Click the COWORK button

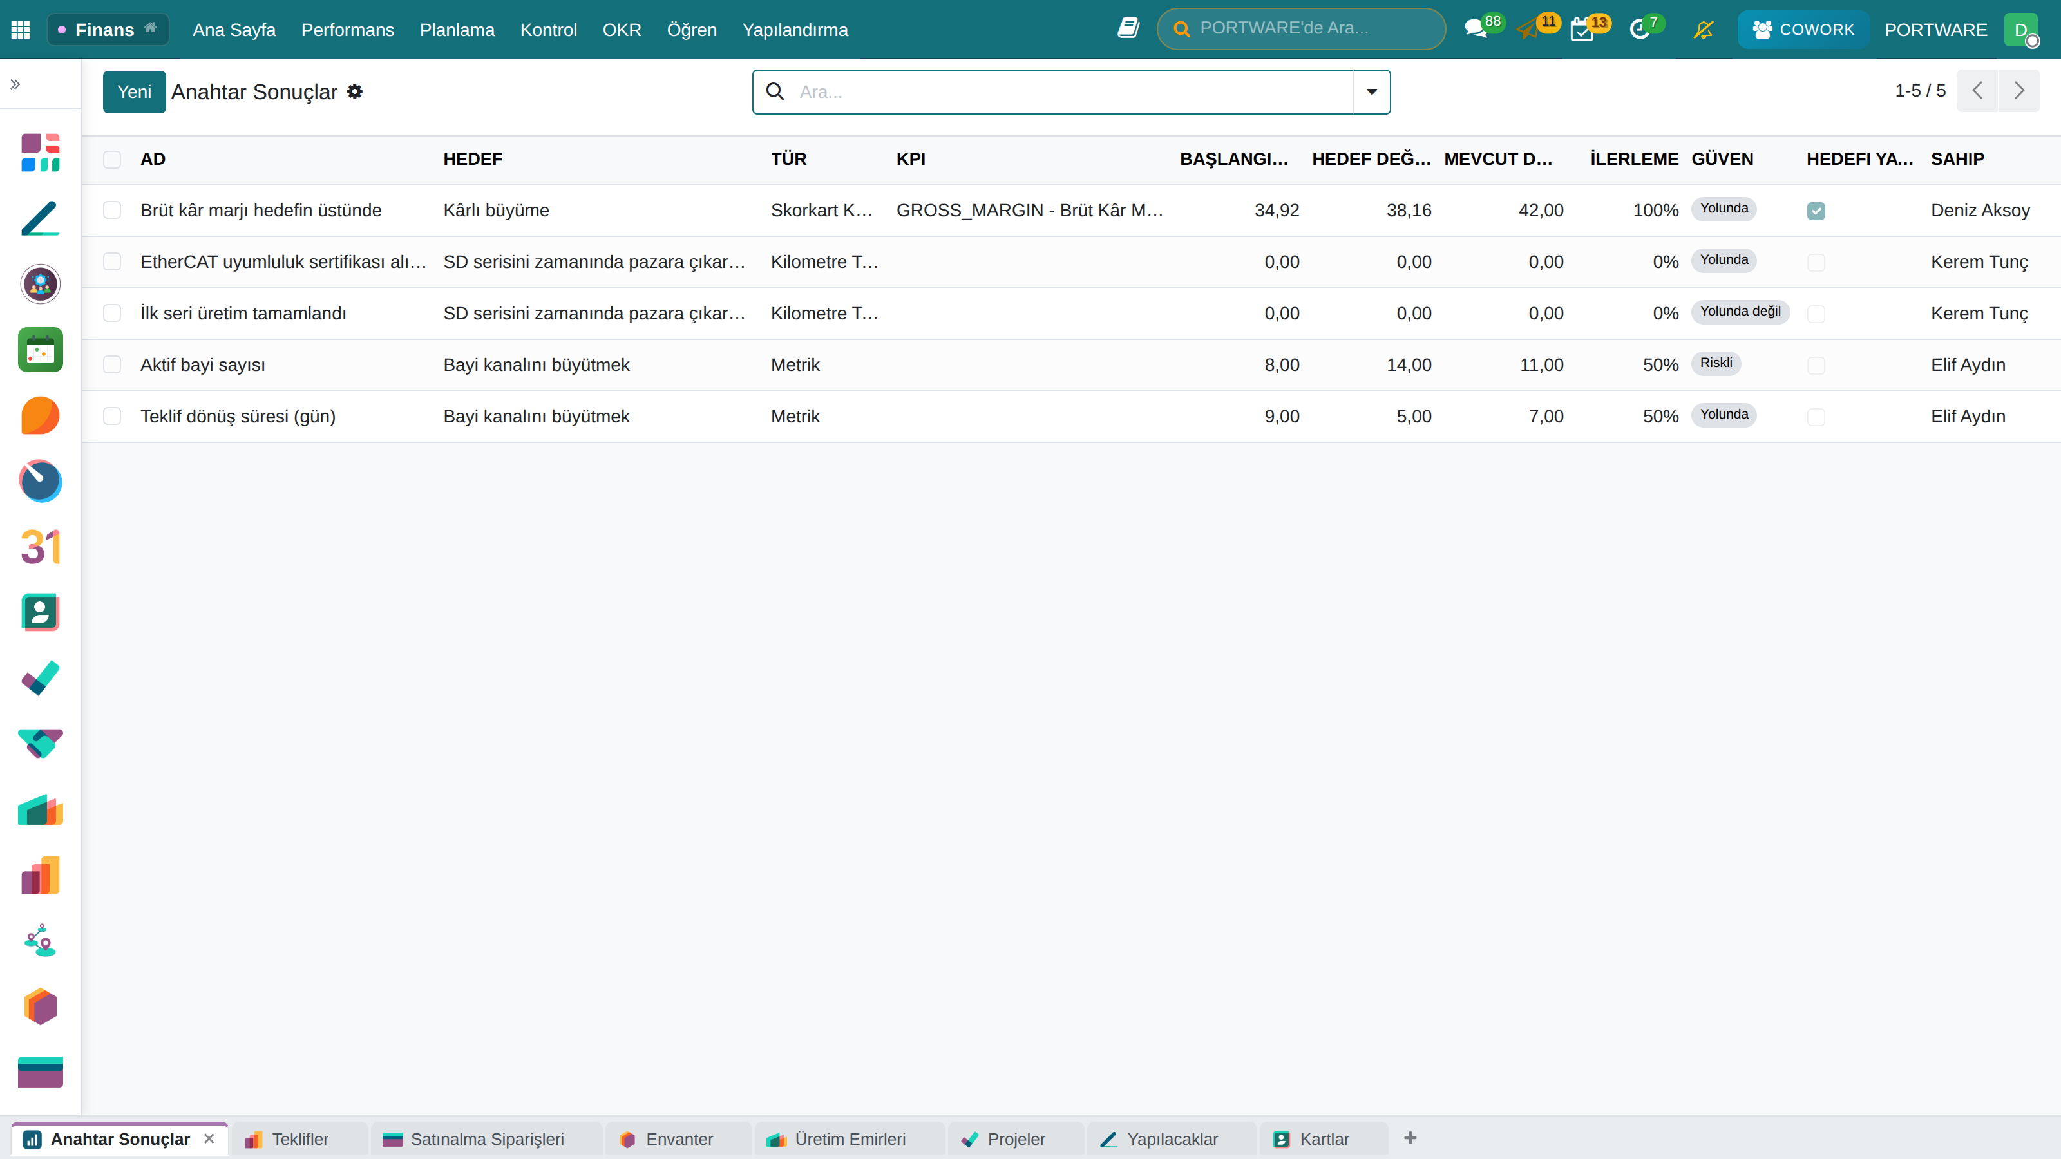click(x=1803, y=30)
